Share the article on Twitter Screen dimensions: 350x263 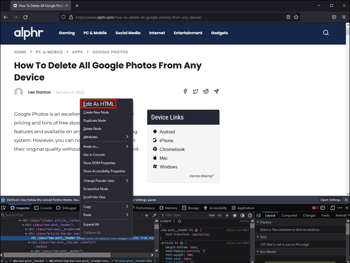pyautogui.click(x=195, y=92)
